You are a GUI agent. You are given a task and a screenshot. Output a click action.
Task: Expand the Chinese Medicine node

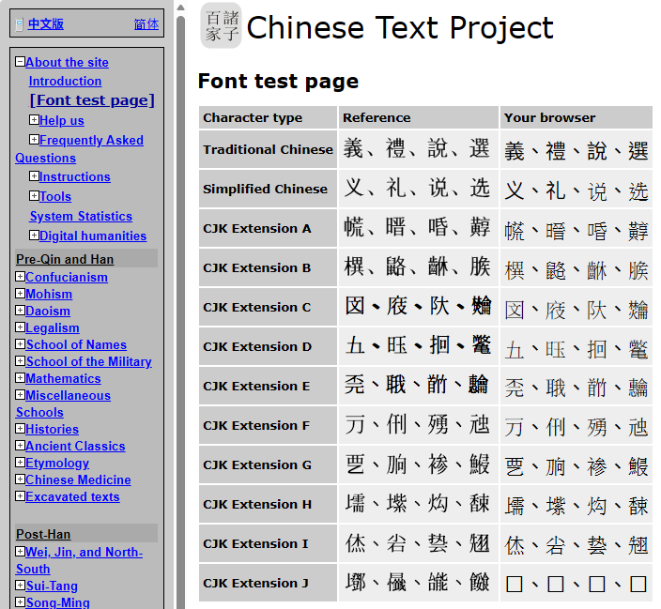(x=20, y=479)
